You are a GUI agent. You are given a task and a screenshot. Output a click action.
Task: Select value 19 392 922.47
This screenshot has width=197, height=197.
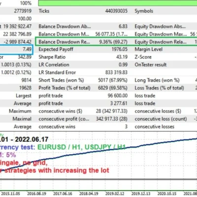[x=17, y=26]
